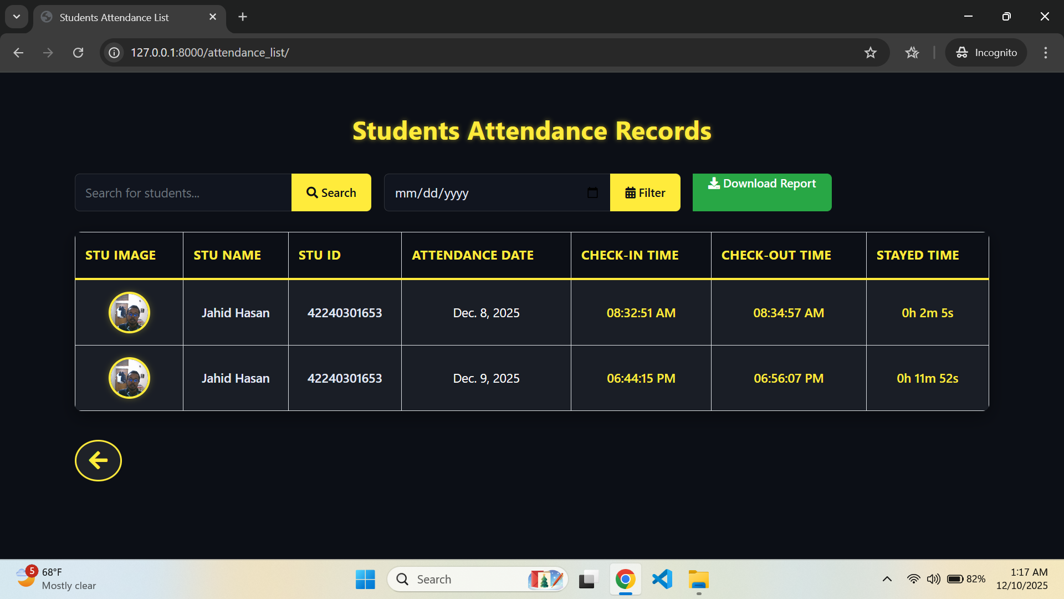Expand the tab search dropdown arrow
1064x599 pixels.
(x=17, y=17)
